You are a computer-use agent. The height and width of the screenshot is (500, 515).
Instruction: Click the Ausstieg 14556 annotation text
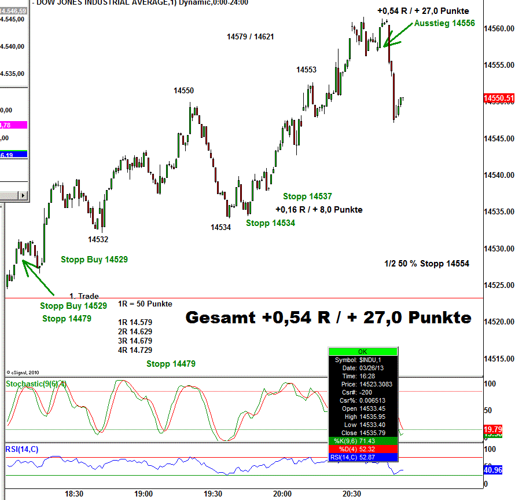tap(444, 24)
